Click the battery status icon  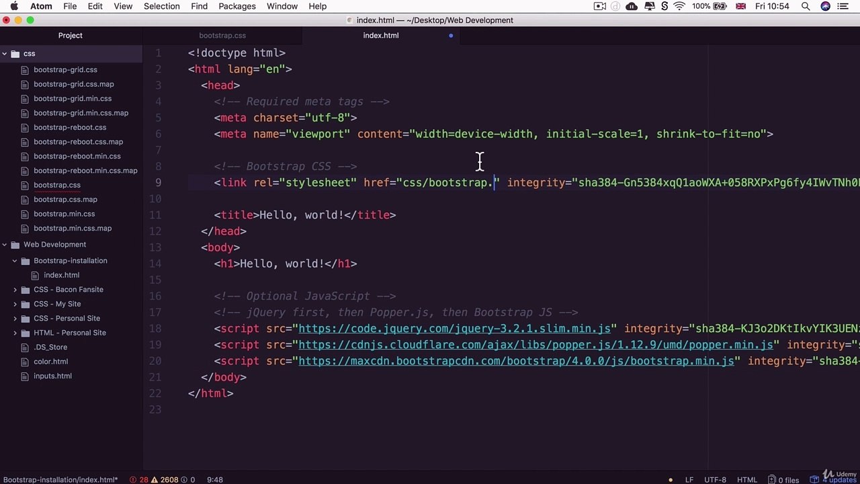720,7
